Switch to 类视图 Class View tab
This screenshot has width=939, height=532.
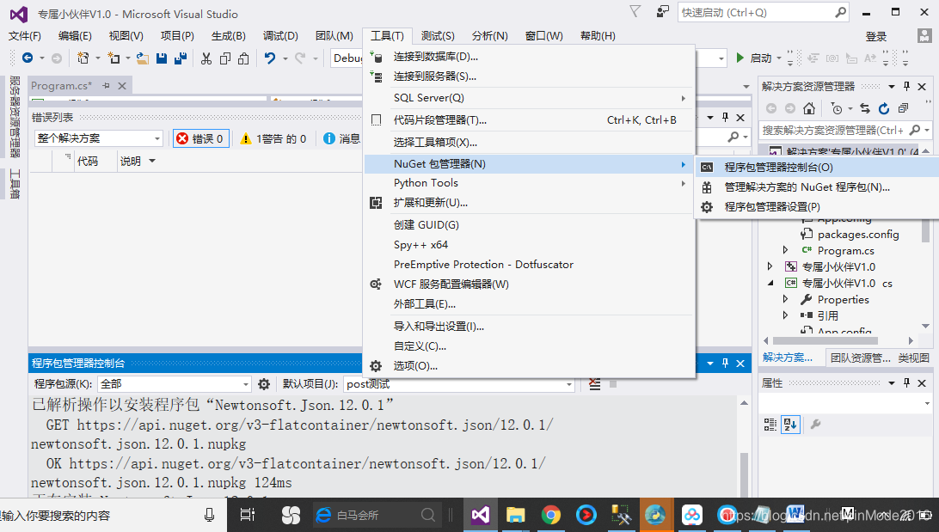point(914,358)
